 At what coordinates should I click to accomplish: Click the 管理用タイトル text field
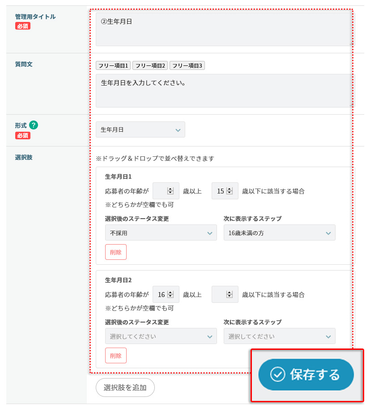click(x=224, y=29)
